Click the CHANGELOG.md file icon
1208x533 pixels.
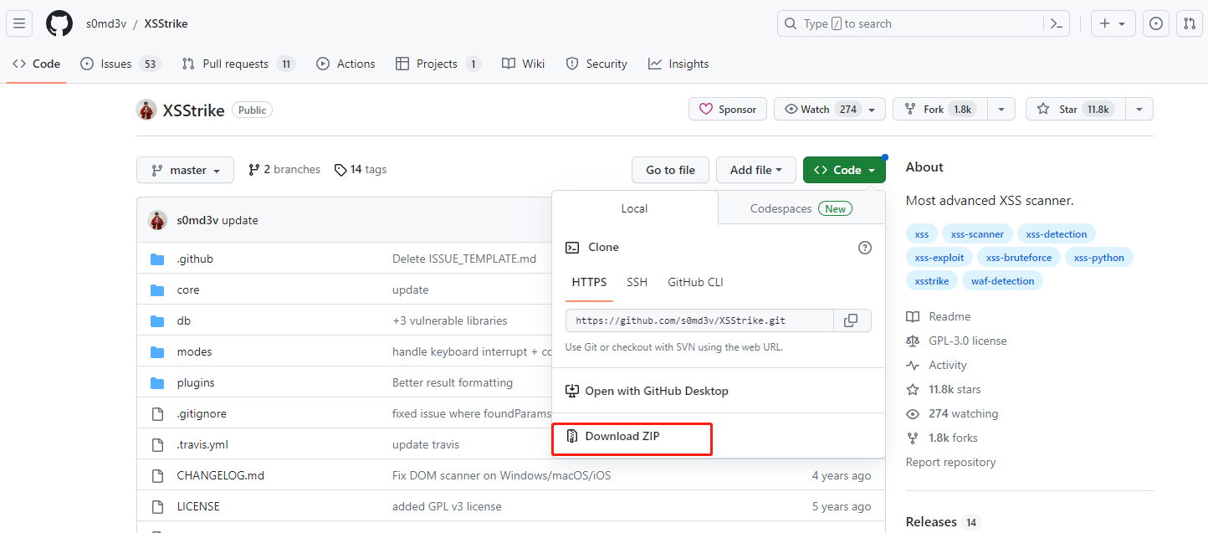pos(157,476)
